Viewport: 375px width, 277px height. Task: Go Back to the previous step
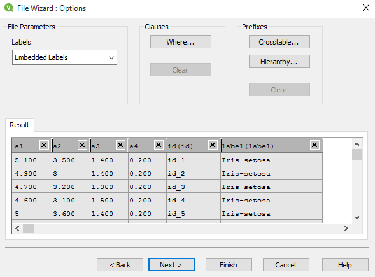tap(120, 265)
